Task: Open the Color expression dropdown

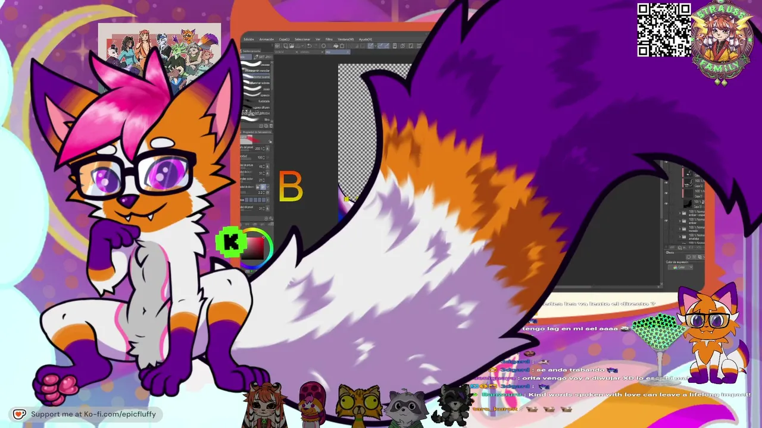Action: point(680,267)
